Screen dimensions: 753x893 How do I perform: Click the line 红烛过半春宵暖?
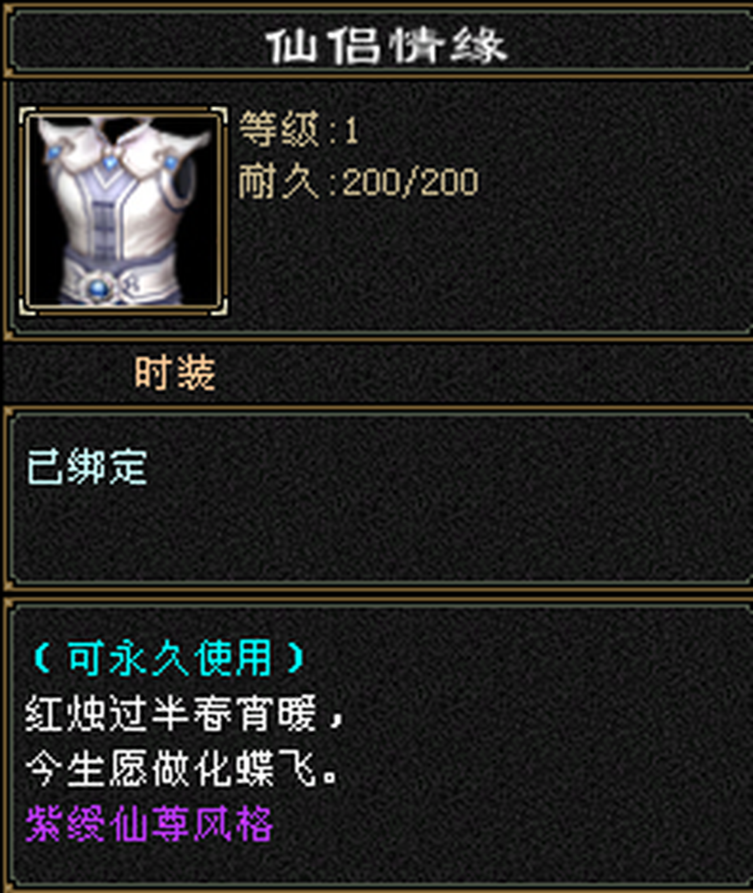coord(172,714)
